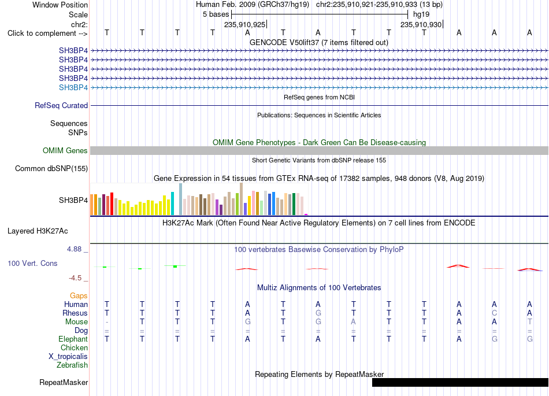Screen dimensions: 549x396
Task: Open 'Repeating Elements by RepeatMasker' title
Action: [x=319, y=374]
